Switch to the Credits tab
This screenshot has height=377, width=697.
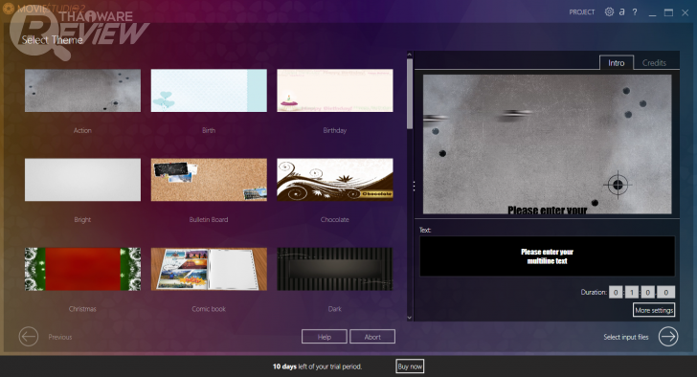654,62
